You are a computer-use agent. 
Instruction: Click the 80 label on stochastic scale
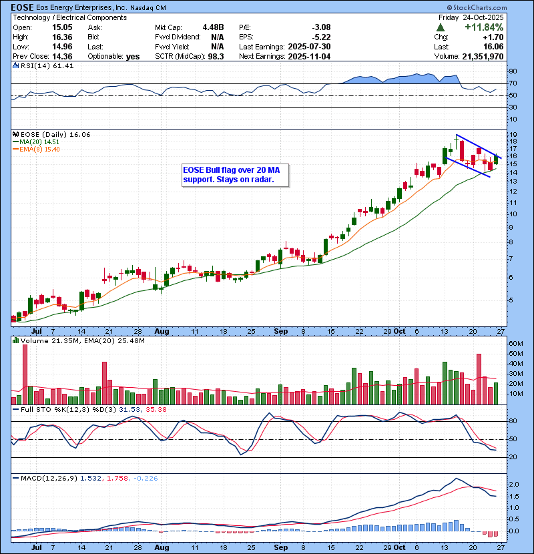[x=513, y=421]
